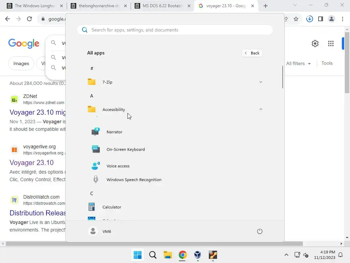Open ZDNet Voyager 23.10 result
The height and width of the screenshot is (263, 350).
coord(38,112)
